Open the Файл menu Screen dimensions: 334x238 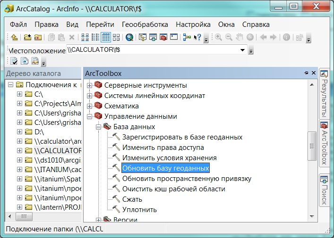(x=18, y=25)
